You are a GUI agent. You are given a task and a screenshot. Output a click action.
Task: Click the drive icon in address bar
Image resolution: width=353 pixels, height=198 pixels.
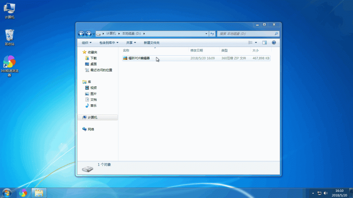(x=98, y=34)
